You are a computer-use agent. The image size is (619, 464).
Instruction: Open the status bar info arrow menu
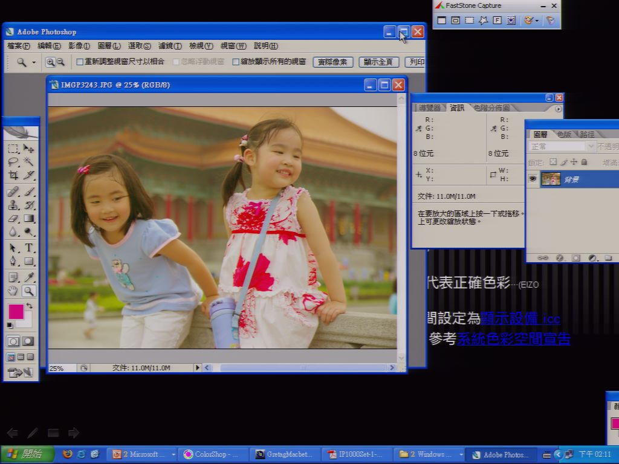pos(198,368)
